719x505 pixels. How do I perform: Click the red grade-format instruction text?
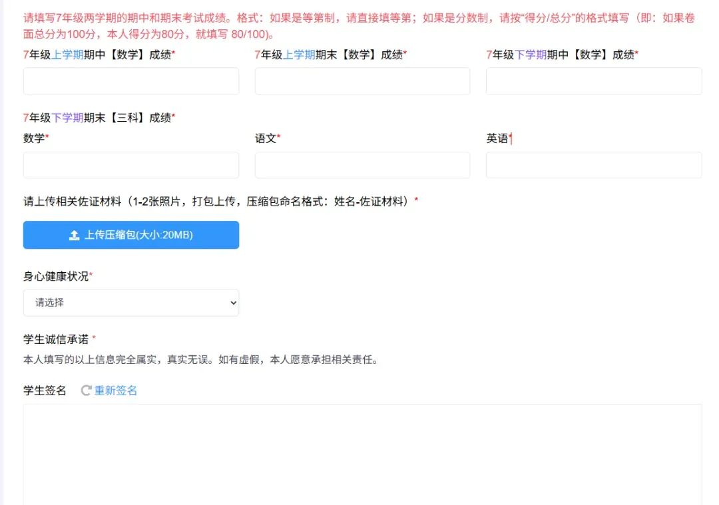click(359, 26)
